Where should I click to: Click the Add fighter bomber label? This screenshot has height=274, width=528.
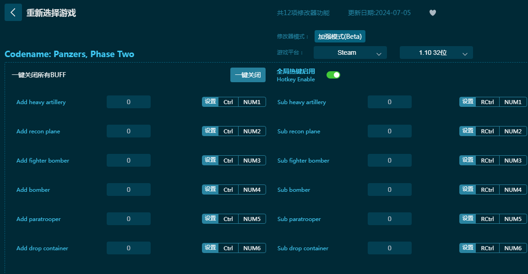coord(43,160)
